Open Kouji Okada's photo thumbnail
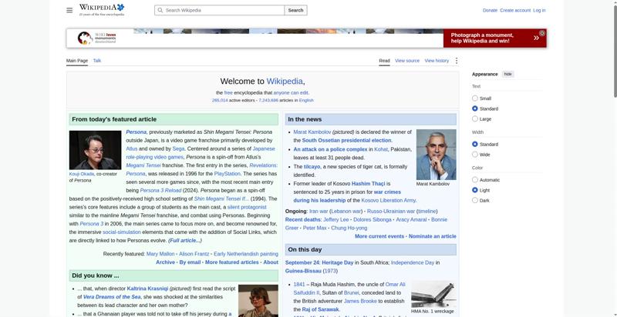Screen dimensions: 617x317 click(x=95, y=150)
